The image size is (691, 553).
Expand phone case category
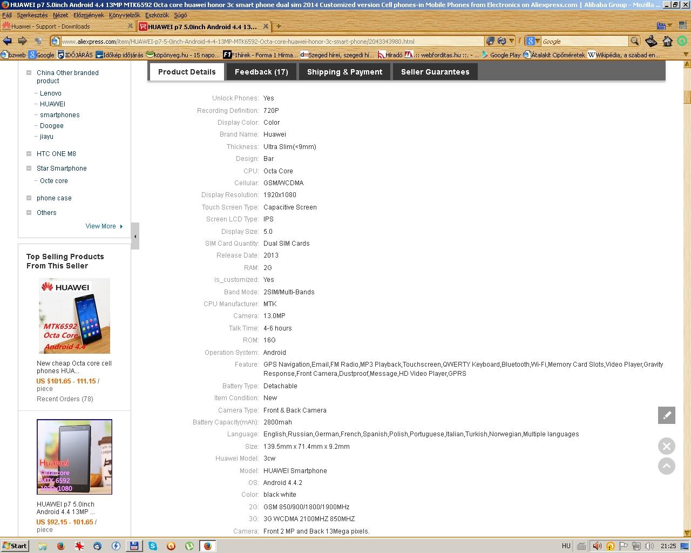click(29, 198)
